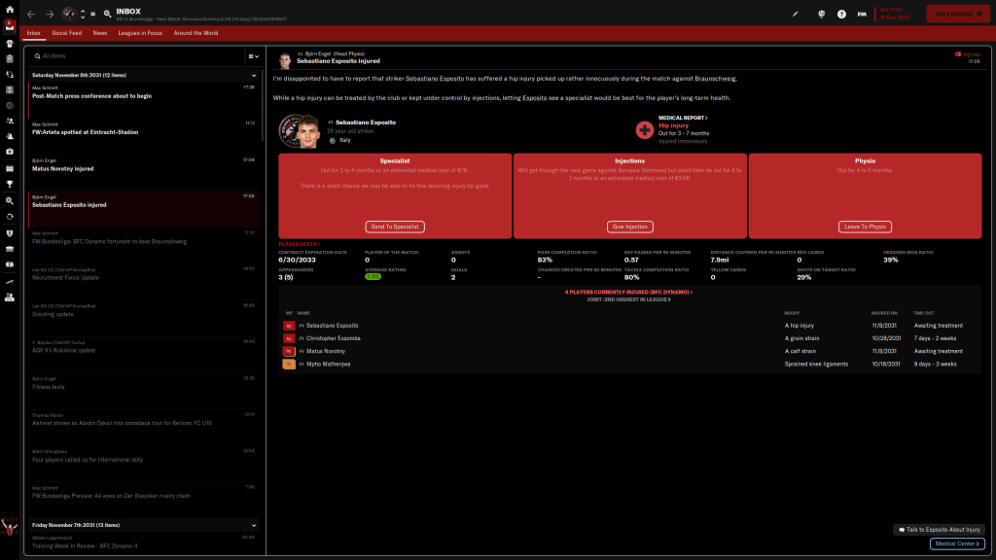
Task: Open the Squad shirt icon in sidebar
Action: point(9,43)
